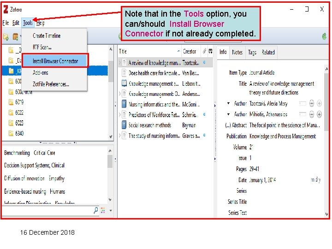Toggle author type for Mihiotis, Athanassios

228,114
